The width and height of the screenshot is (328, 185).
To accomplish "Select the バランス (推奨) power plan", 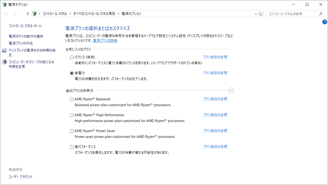I will tap(71, 57).
